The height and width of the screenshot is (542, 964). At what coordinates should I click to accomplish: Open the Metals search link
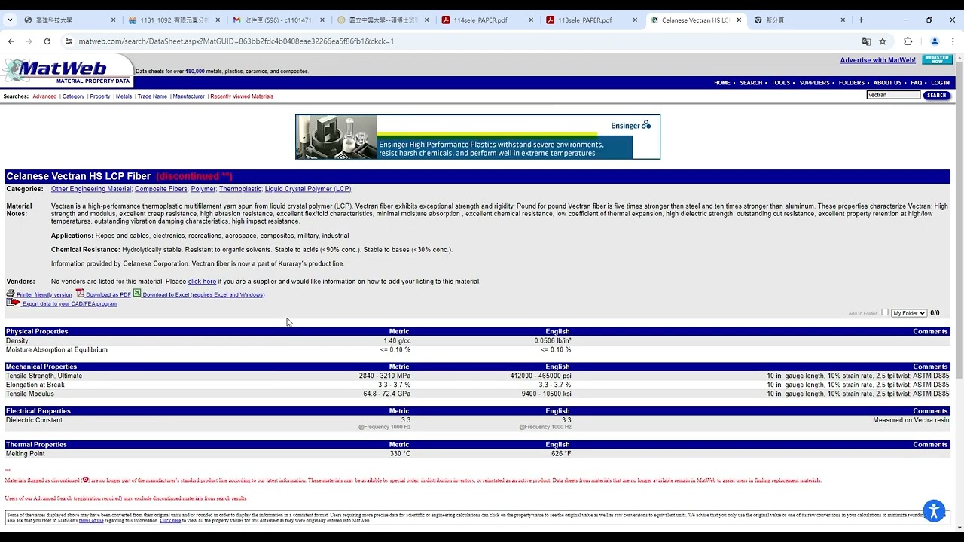[124, 96]
